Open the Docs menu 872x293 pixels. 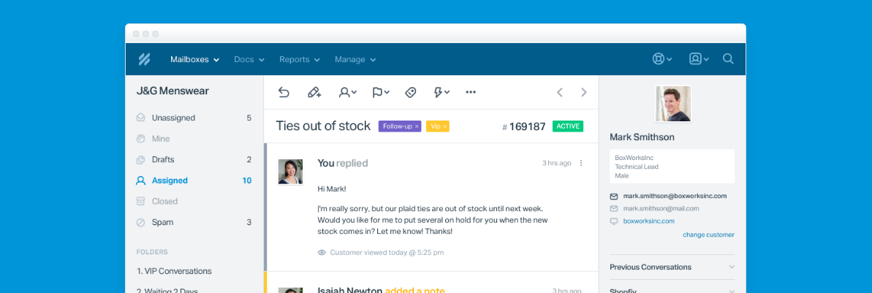(x=249, y=59)
